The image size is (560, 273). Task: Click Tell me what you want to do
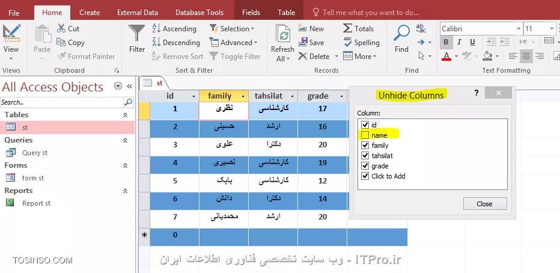click(370, 13)
